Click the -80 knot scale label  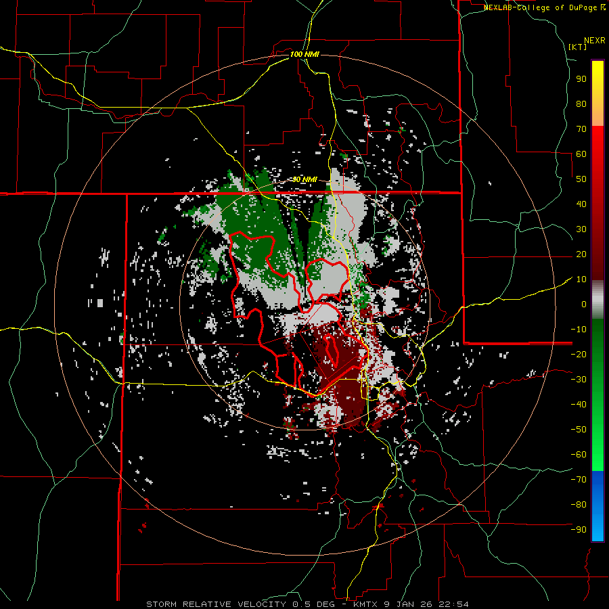click(x=579, y=505)
